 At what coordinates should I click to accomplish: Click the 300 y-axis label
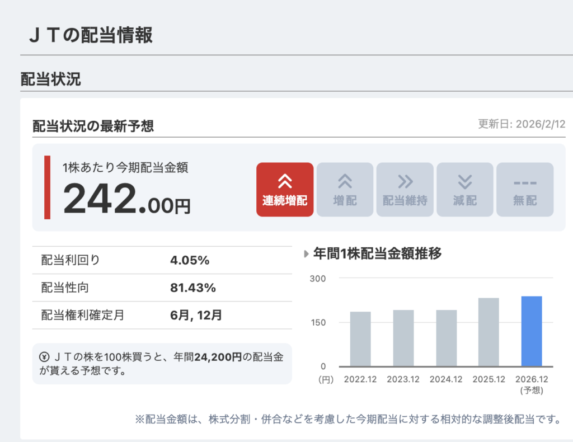[x=318, y=279]
